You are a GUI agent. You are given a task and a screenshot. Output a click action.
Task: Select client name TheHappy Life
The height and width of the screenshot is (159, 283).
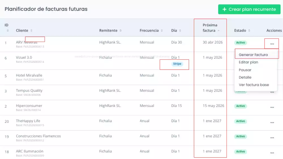coord(28,121)
